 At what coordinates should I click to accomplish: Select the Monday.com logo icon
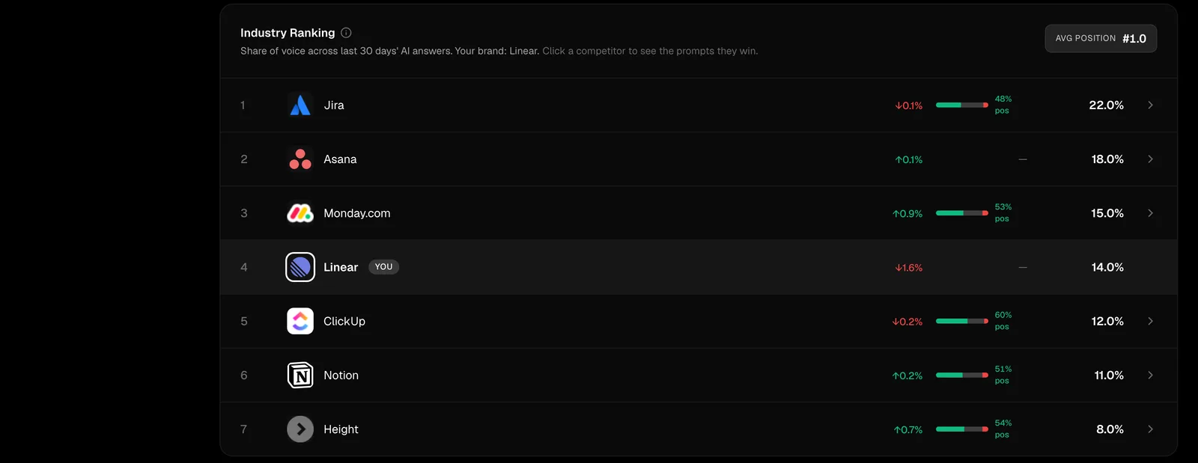(300, 213)
